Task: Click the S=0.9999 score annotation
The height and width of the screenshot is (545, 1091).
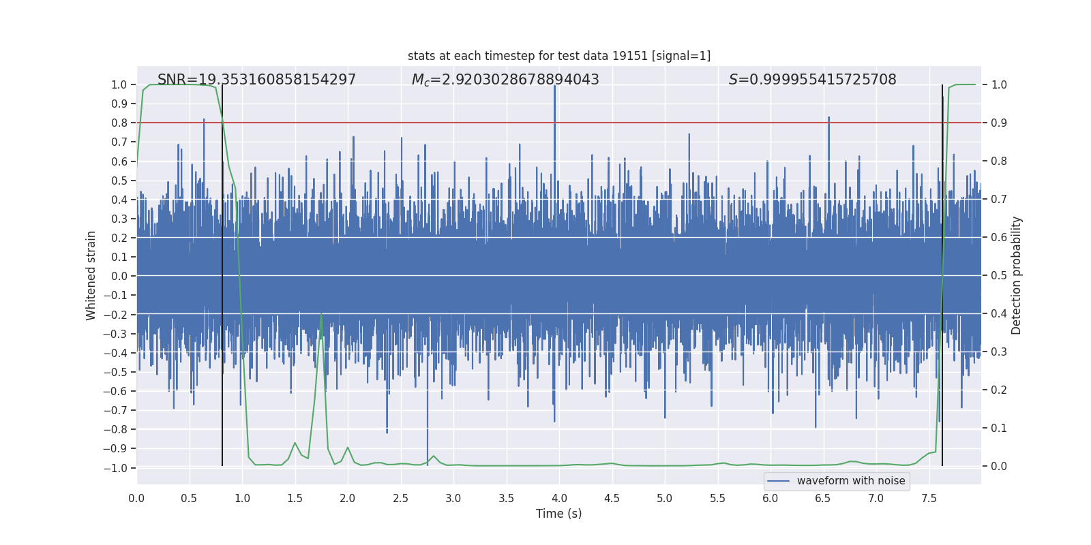Action: pos(812,80)
